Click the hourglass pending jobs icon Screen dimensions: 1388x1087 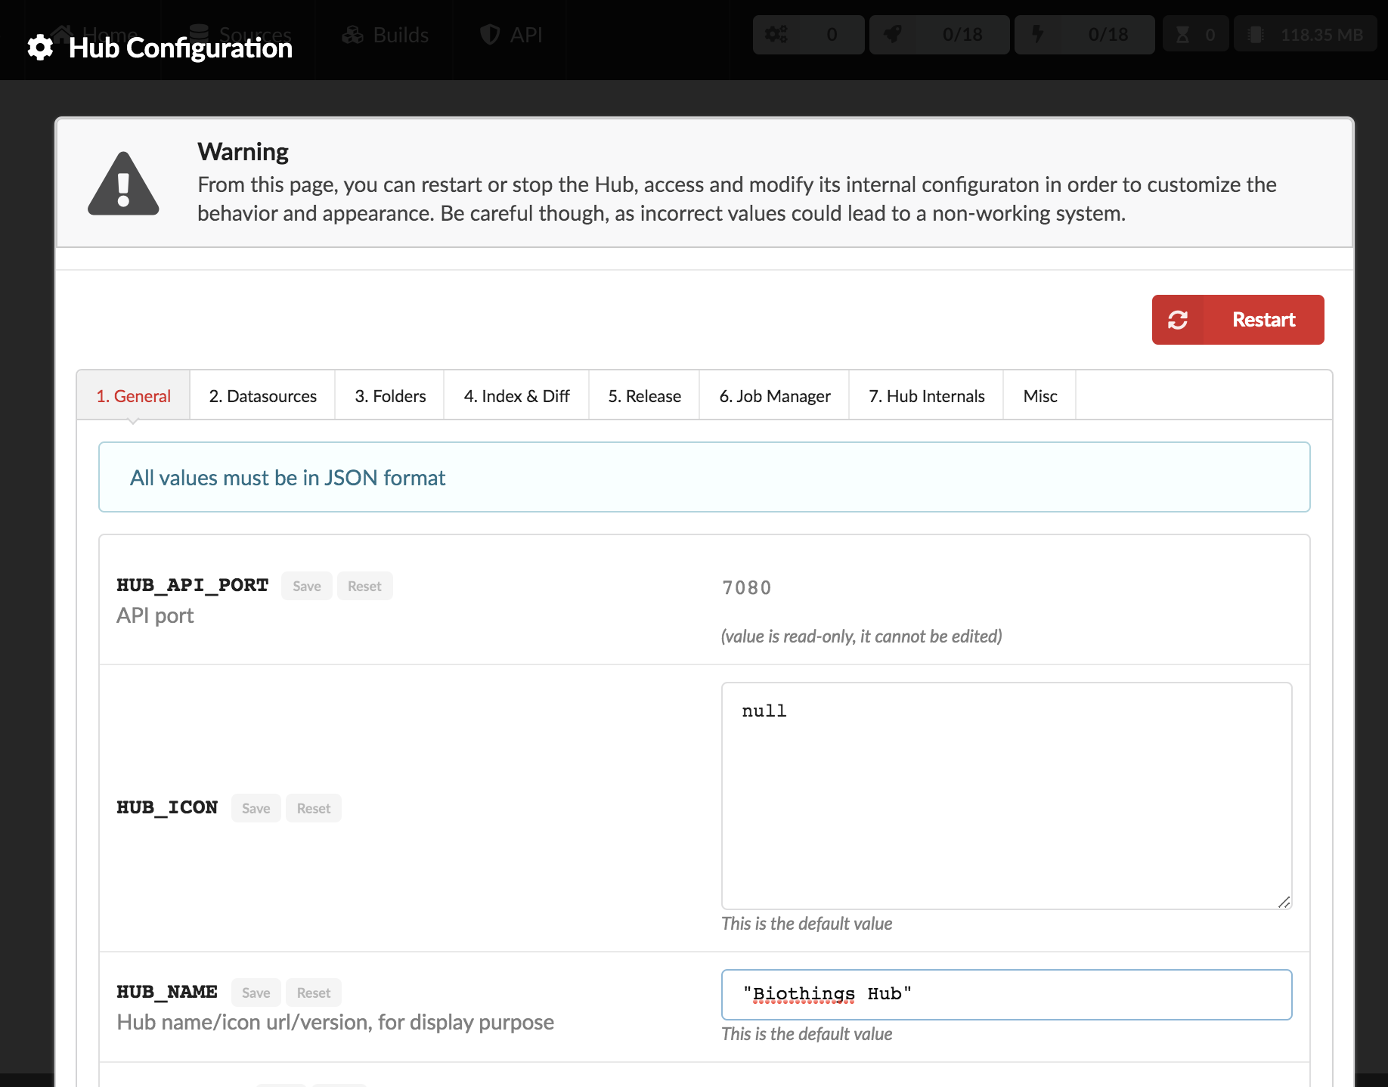click(1182, 35)
